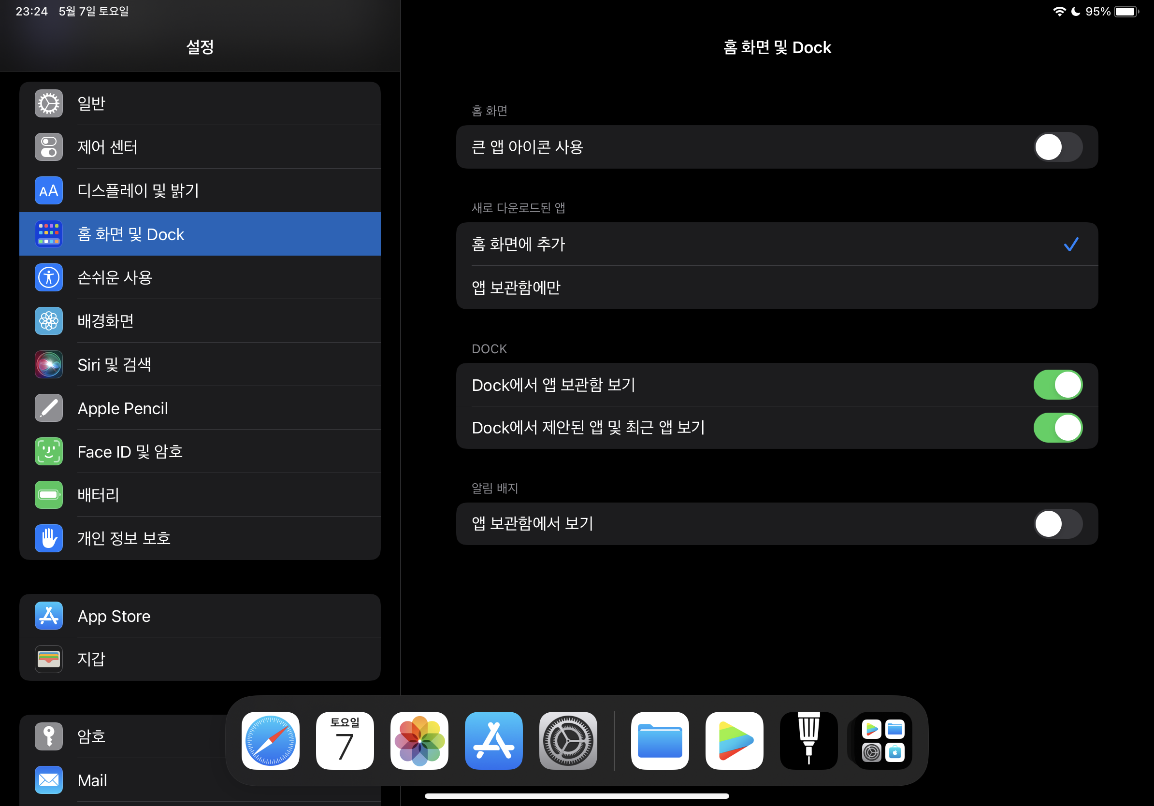Enable 앱 보관함에서 보기 badge toggle

pos(1057,524)
